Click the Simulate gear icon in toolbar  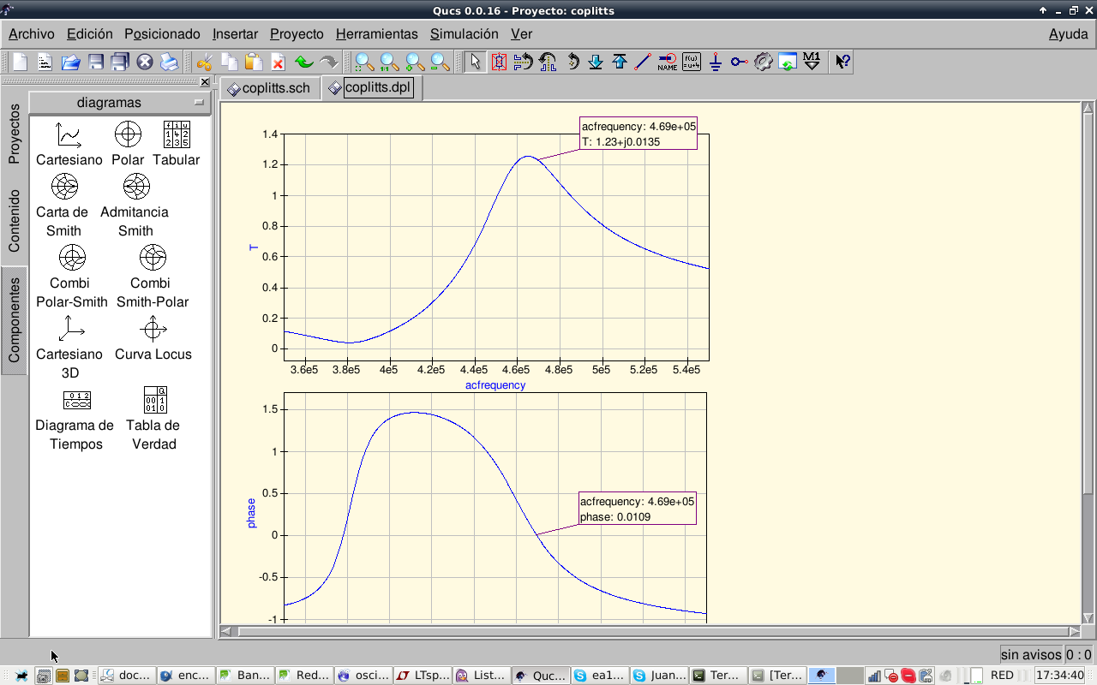click(763, 62)
